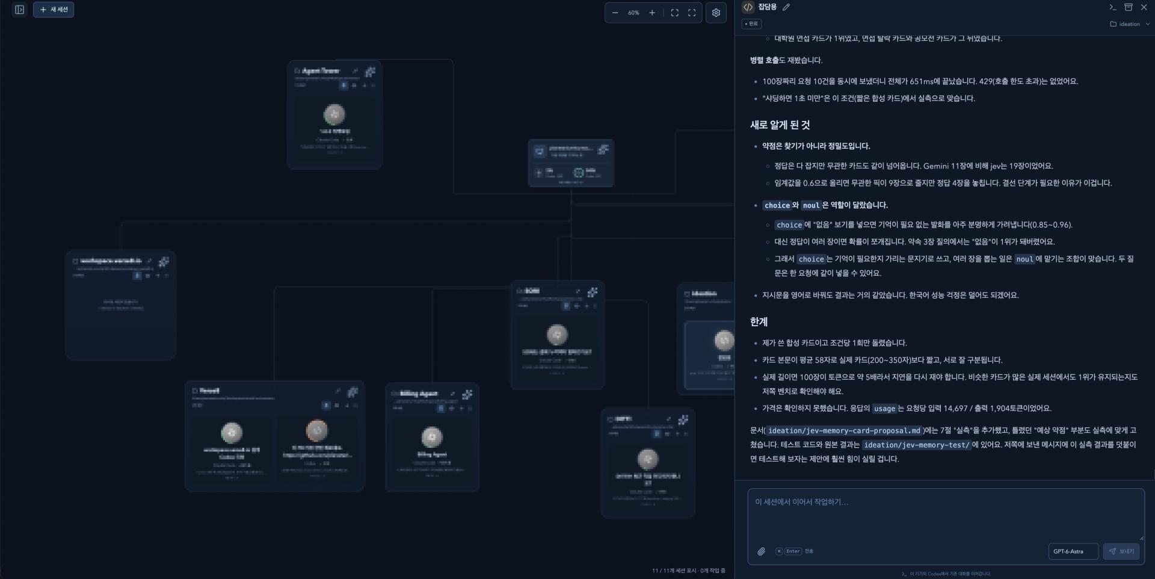Viewport: 1155px width, 579px height.
Task: Click the cluster icon on Billing Agent card
Action: coord(467,394)
